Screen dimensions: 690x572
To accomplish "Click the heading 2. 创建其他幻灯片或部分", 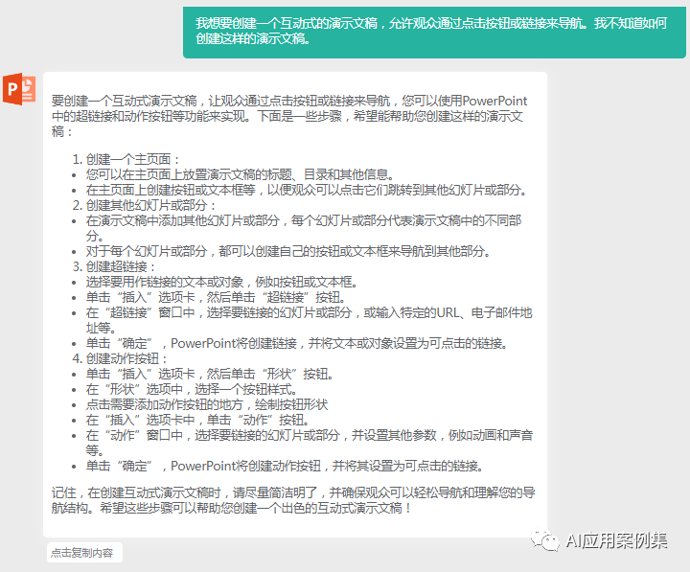I will click(144, 205).
